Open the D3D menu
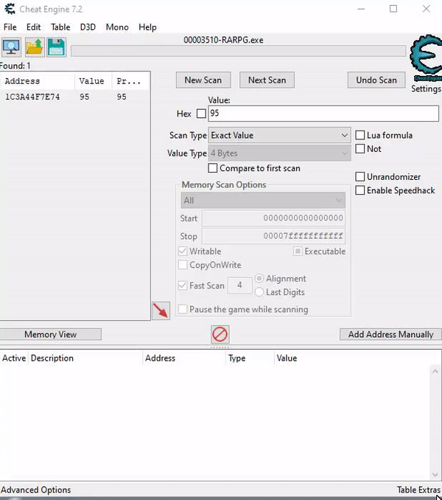This screenshot has height=500, width=442. pyautogui.click(x=88, y=27)
